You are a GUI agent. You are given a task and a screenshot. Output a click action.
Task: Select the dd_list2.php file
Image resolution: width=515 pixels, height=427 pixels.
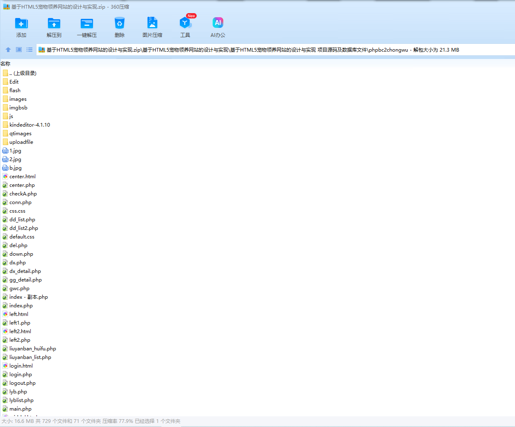pos(20,228)
